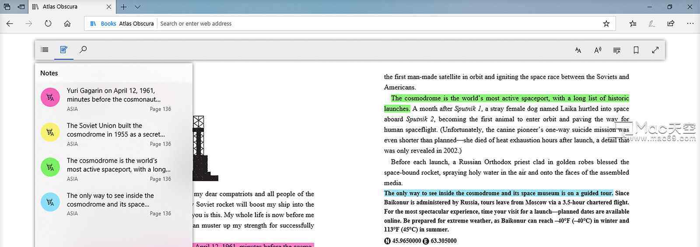The width and height of the screenshot is (700, 247).
Task: Open the table of contents list icon
Action: point(45,50)
